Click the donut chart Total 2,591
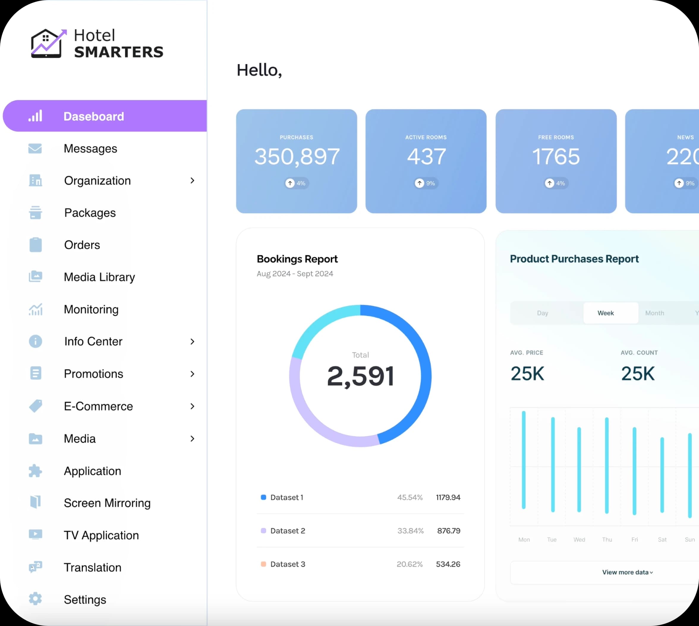The height and width of the screenshot is (626, 699). click(360, 376)
